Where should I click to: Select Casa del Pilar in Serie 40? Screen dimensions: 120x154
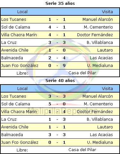pyautogui.click(x=82, y=150)
